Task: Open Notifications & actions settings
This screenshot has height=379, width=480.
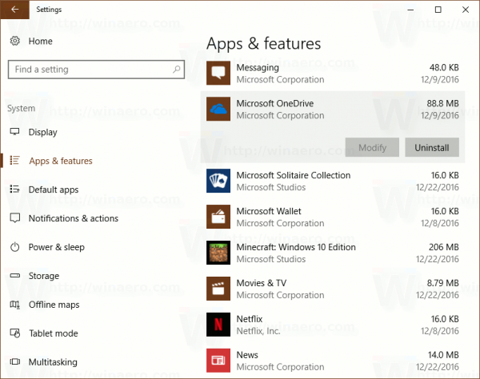Action: [74, 218]
